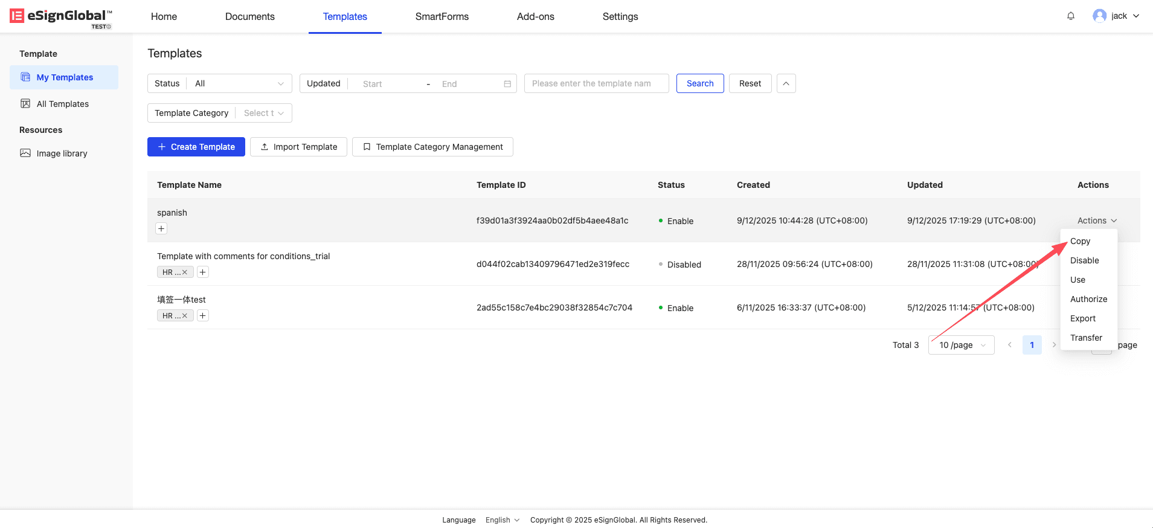Open the Status filter dropdown
Image resolution: width=1153 pixels, height=528 pixels.
[239, 83]
